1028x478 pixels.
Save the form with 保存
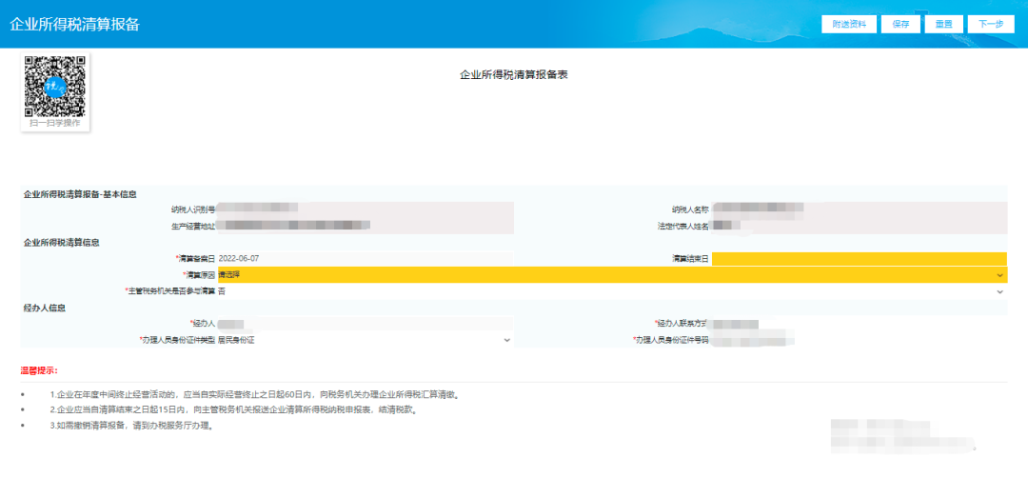(x=900, y=24)
